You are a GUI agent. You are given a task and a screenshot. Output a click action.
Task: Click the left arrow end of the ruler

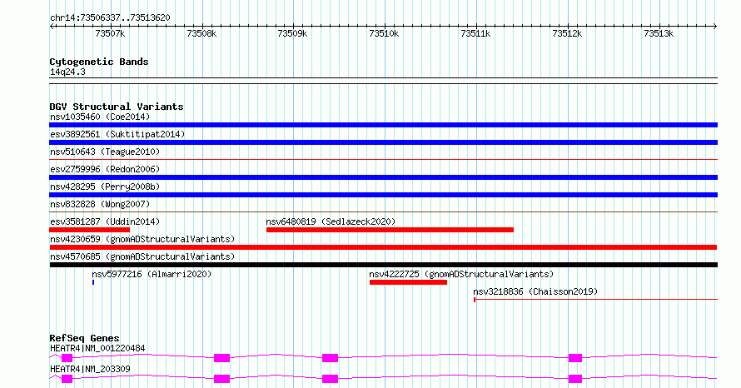pos(52,27)
